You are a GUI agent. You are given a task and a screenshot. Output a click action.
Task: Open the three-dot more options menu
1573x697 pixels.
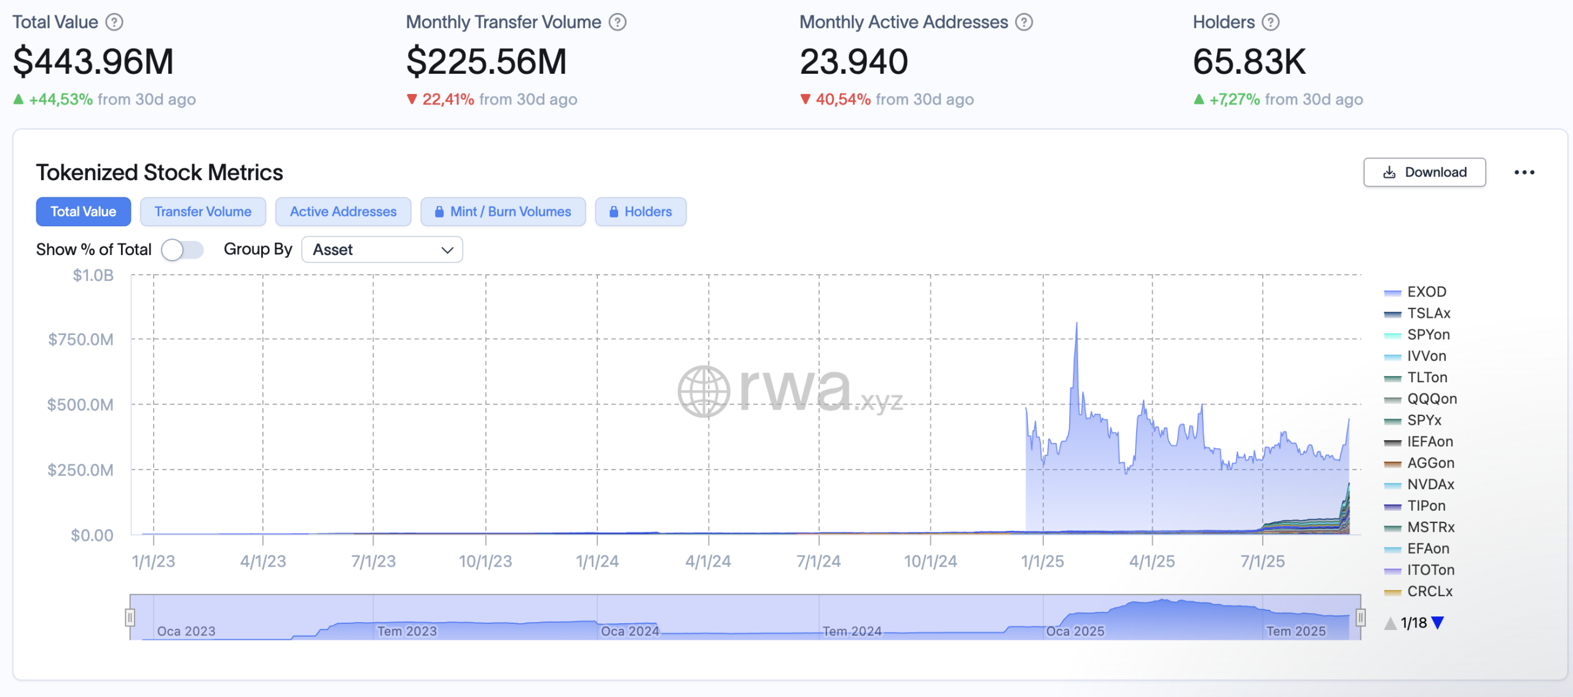point(1524,172)
